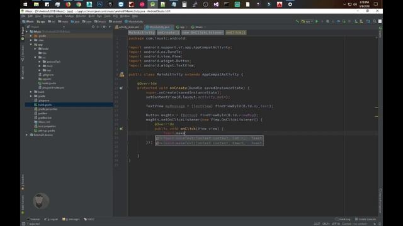Open the Calculator from the Windows taskbar
Viewport: 403px width, 226px height.
184,4
